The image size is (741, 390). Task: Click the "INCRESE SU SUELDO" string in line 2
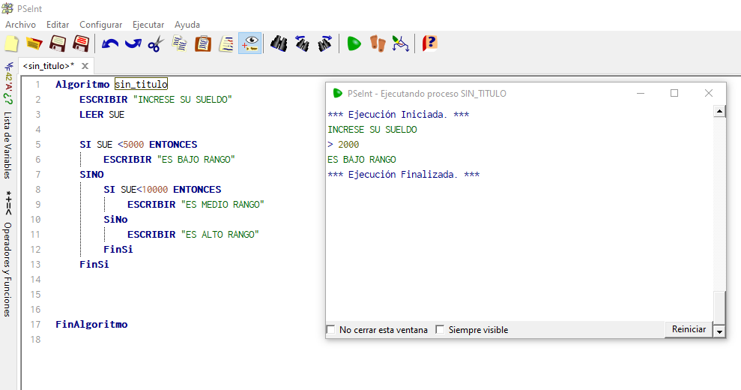point(182,100)
